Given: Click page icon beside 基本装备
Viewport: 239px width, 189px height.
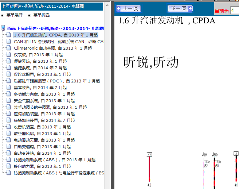Looking at the screenshot, I should (x=9, y=87).
